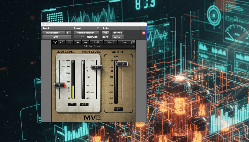Image resolution: width=249 pixels, height=142 pixels.
Task: Toggle the COMPARE button
Action: pyautogui.click(x=92, y=37)
